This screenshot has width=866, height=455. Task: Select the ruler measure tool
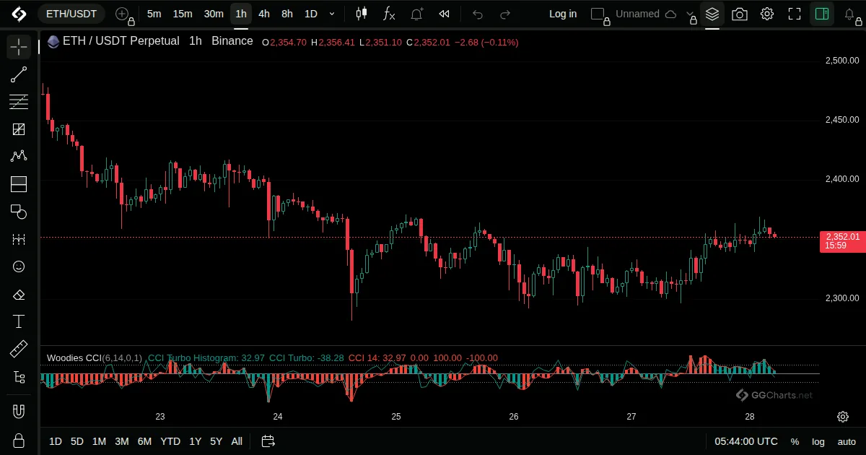(x=19, y=349)
